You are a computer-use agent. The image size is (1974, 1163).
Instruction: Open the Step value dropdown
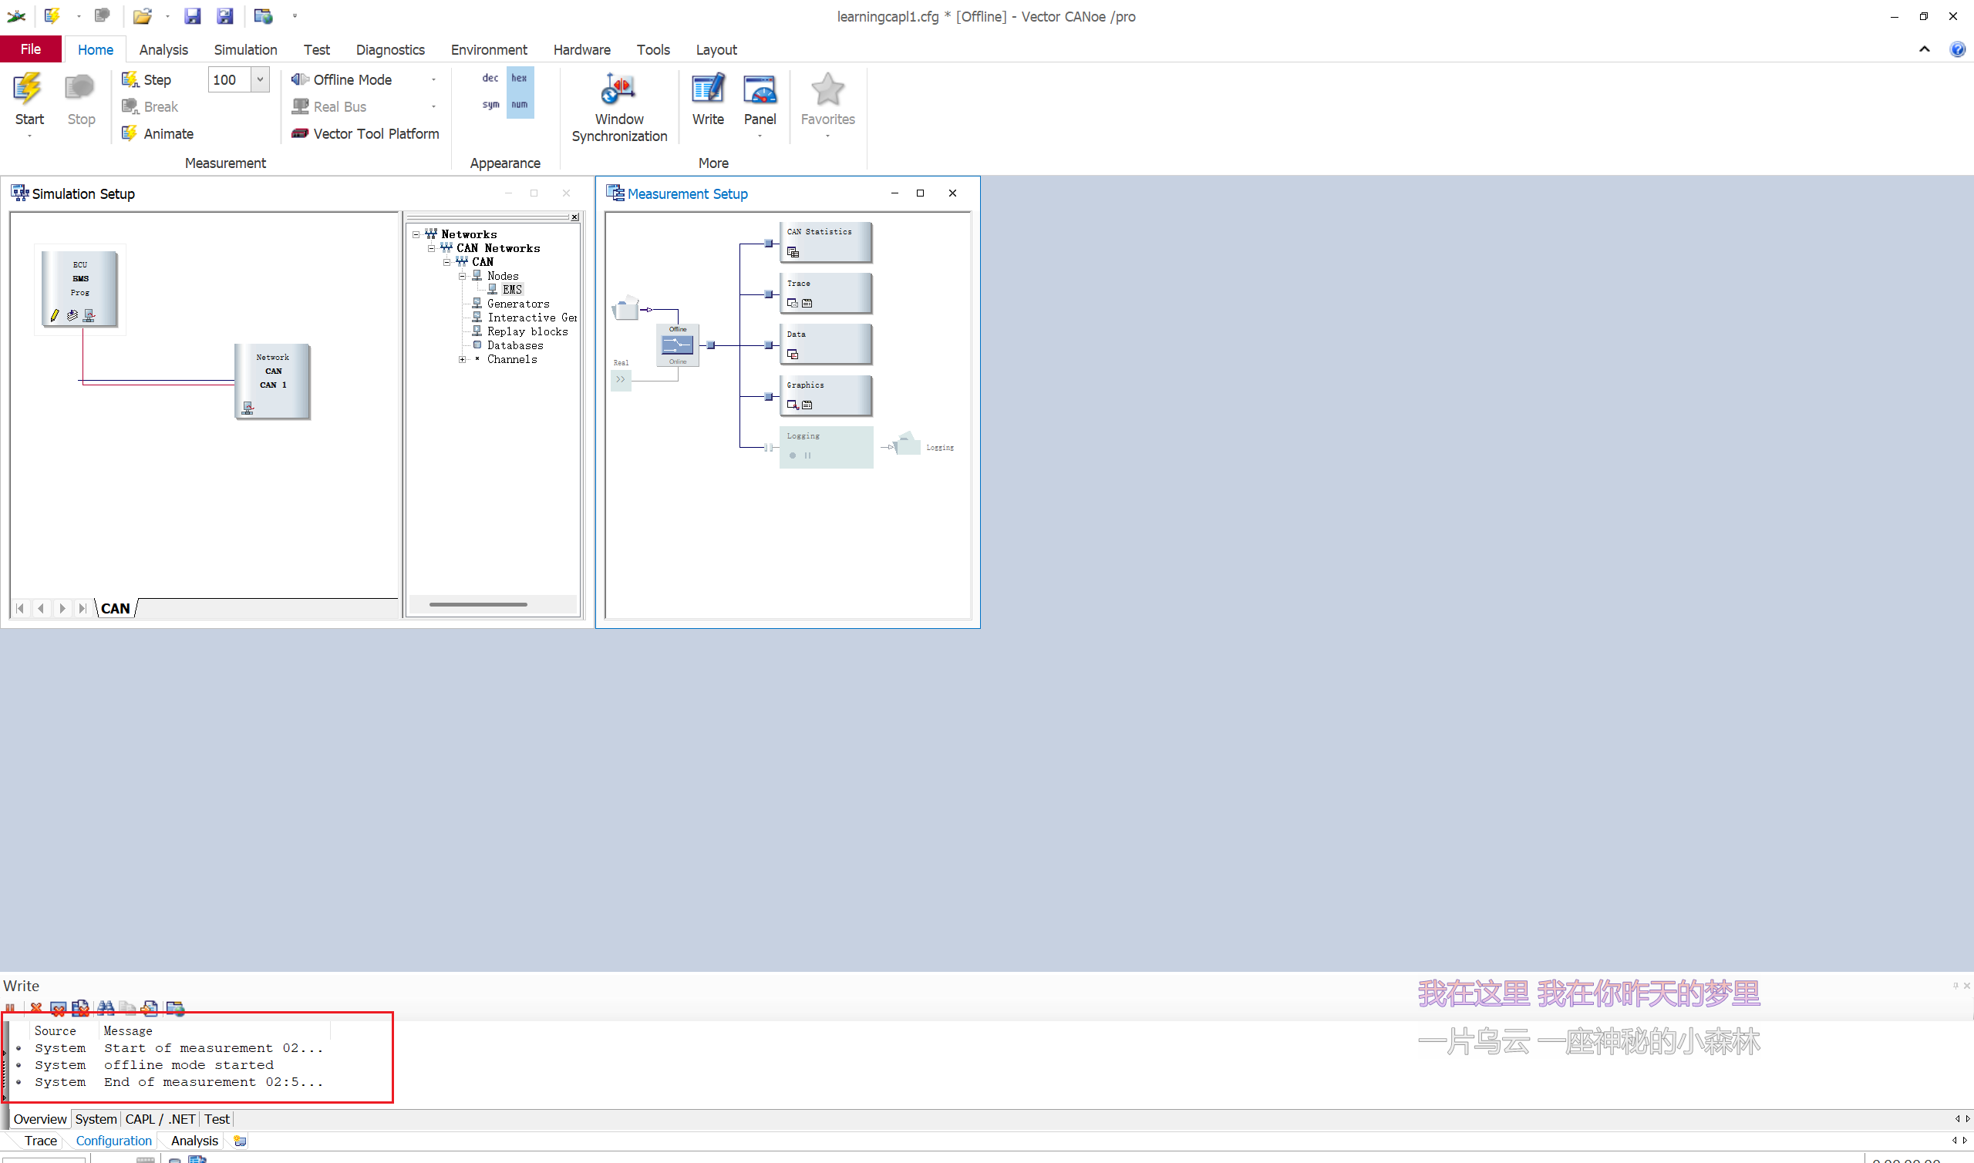(x=261, y=79)
